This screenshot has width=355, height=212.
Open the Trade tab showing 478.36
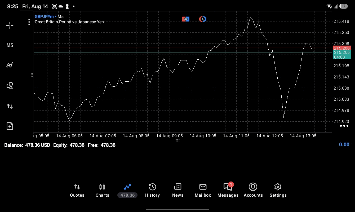127,191
